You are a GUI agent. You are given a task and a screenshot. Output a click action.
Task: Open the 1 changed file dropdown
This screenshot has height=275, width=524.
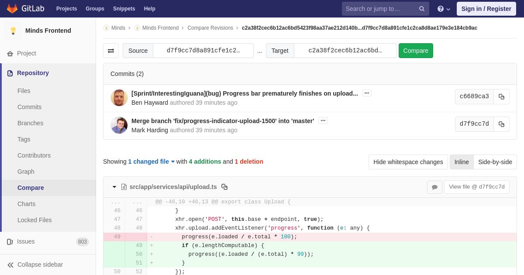tap(151, 162)
